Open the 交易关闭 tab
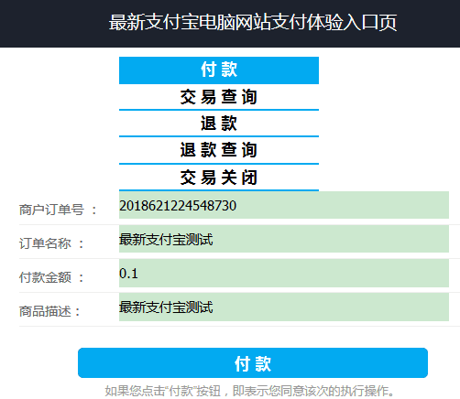460x399 pixels. click(x=219, y=178)
